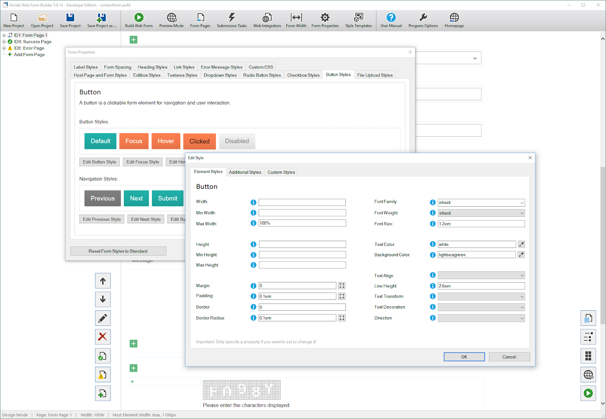Click the move element down arrow
This screenshot has height=419, width=606.
point(103,299)
